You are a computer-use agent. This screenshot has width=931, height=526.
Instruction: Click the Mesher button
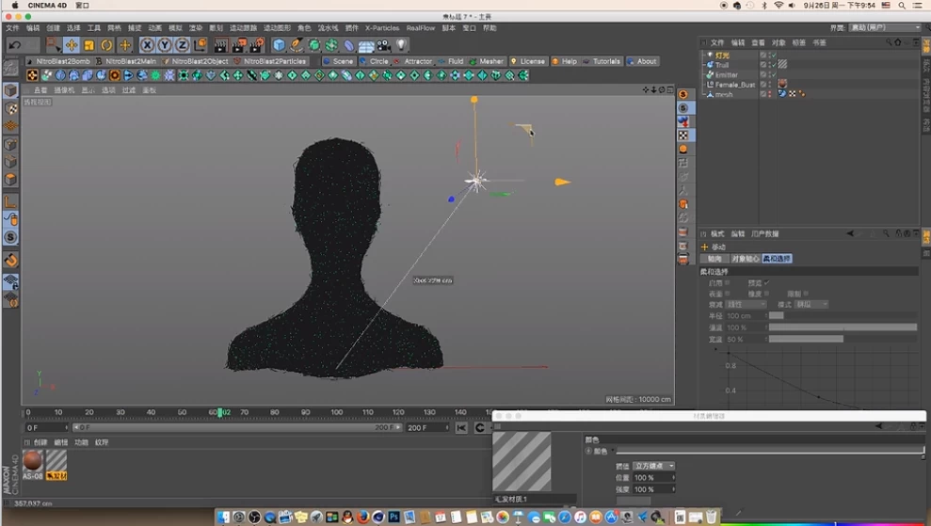(487, 61)
